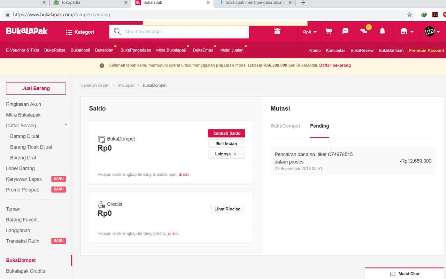Open the shopping cart icon
The height and width of the screenshot is (279, 446).
coord(329,31)
